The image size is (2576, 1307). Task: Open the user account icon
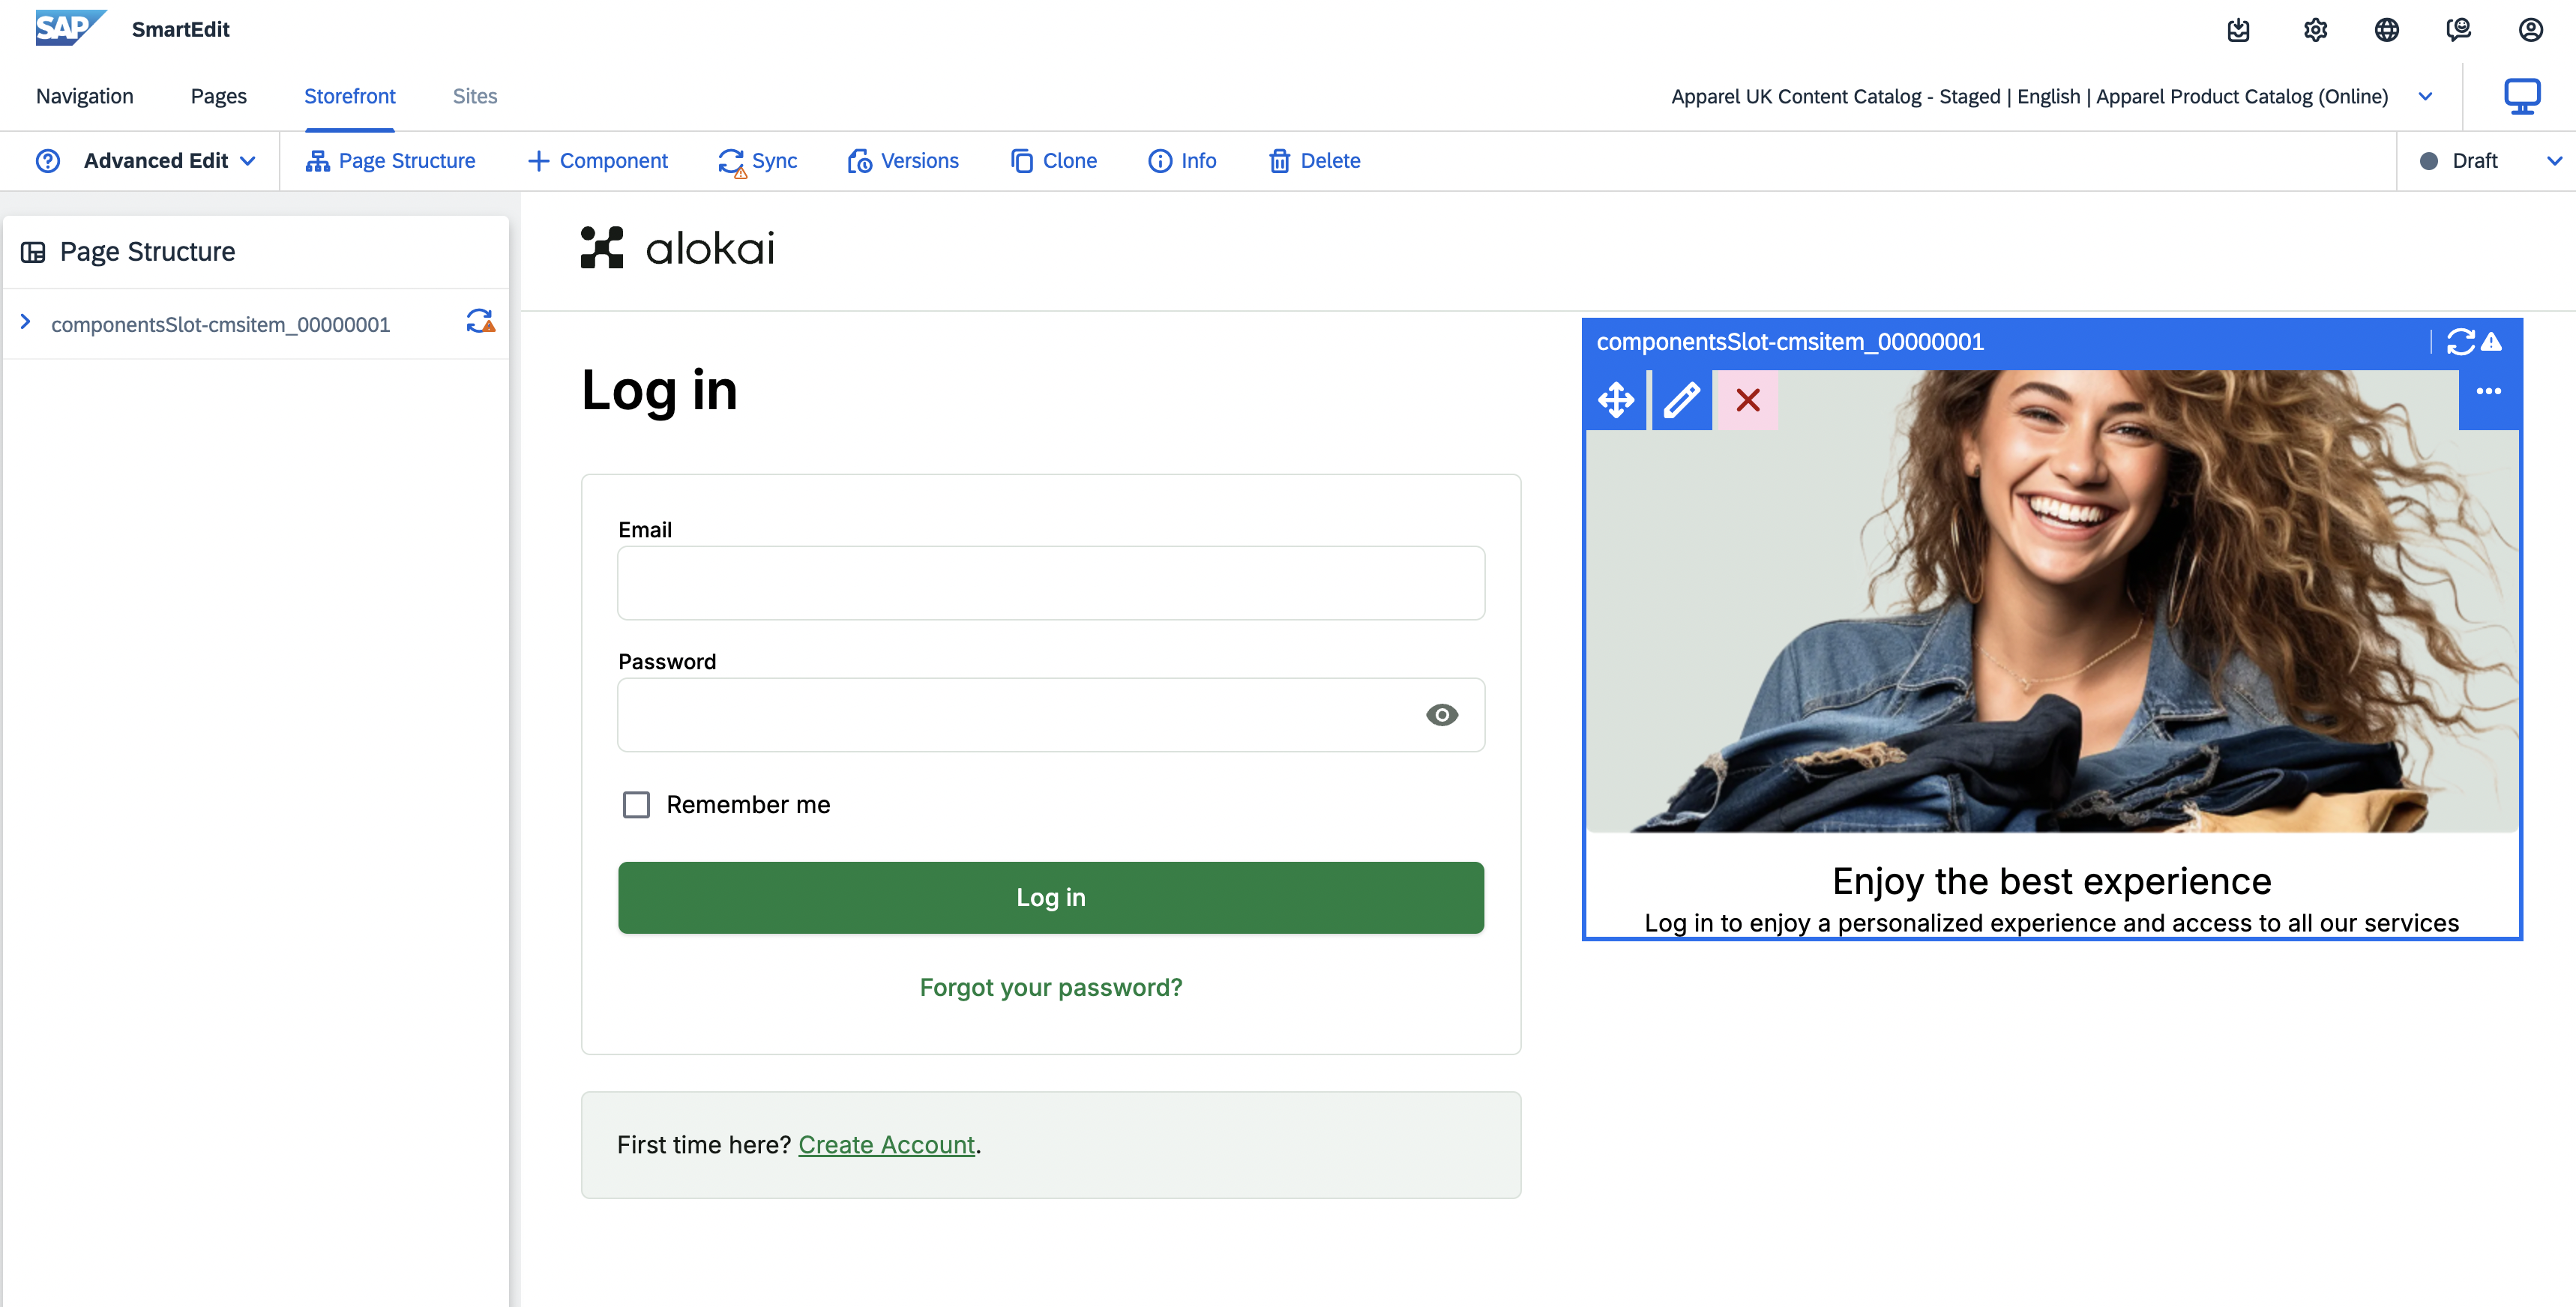[2531, 30]
